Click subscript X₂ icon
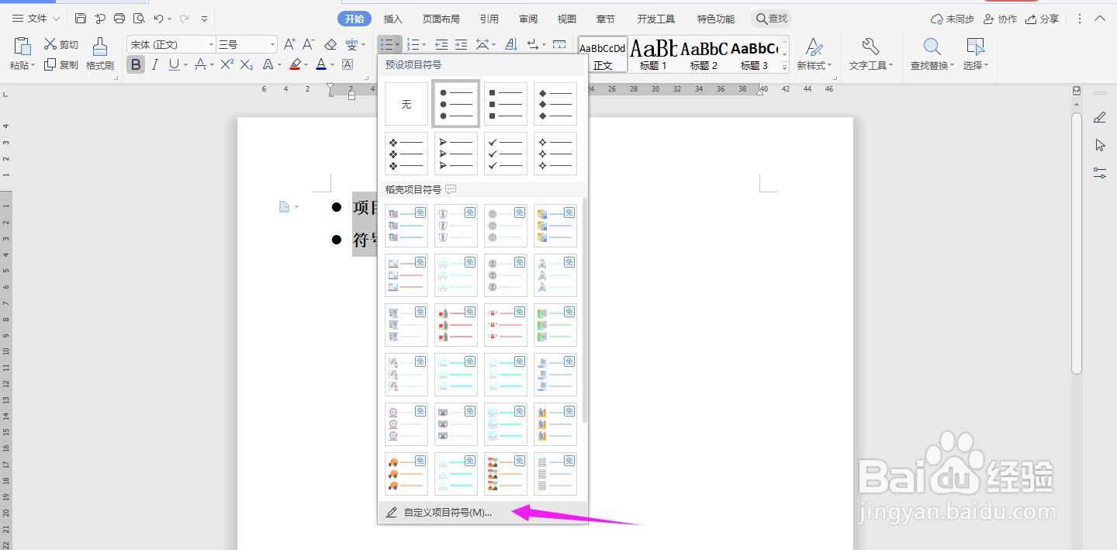This screenshot has width=1117, height=550. click(247, 65)
